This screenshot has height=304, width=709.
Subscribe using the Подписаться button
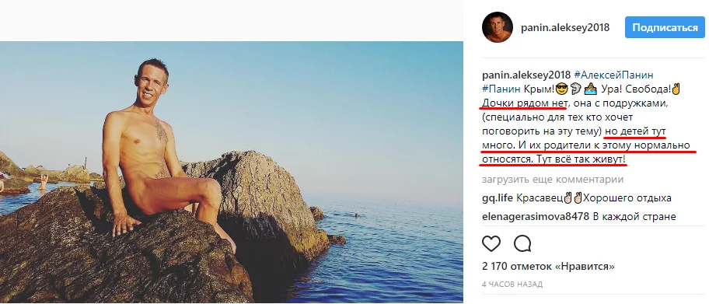pos(665,27)
